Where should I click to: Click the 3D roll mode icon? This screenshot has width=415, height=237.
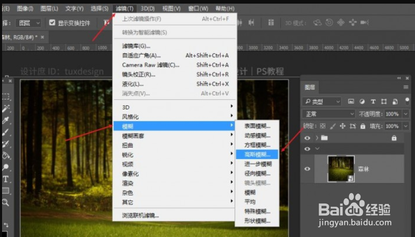coord(329,23)
